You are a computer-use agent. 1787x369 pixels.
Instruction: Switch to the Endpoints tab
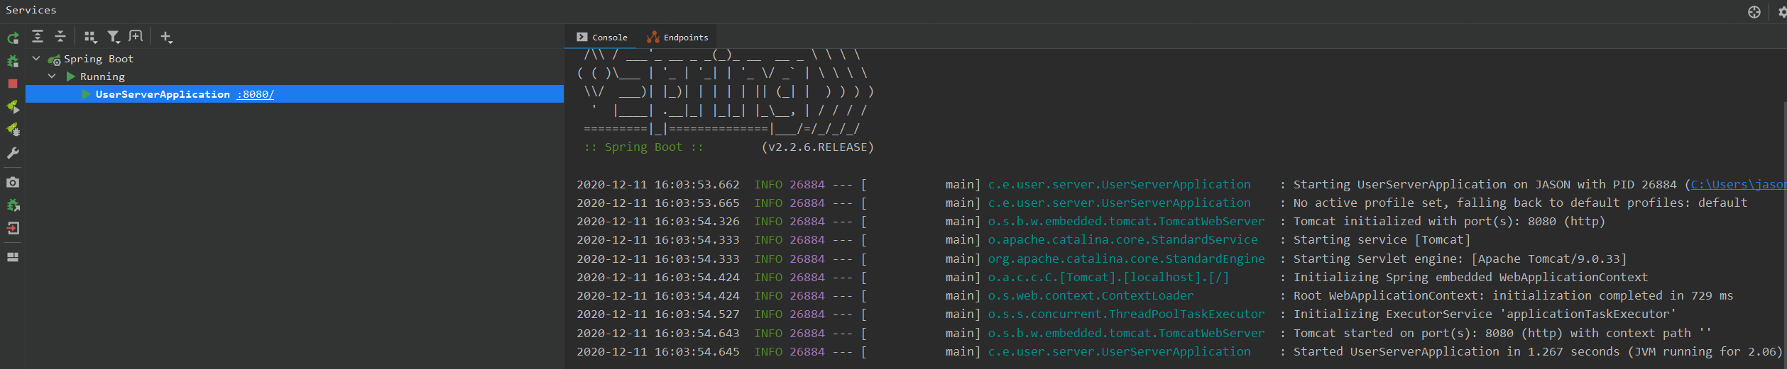coord(677,38)
